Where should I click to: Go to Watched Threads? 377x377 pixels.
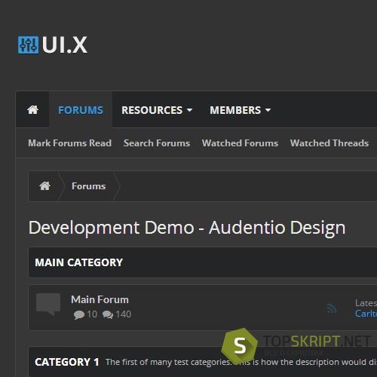pyautogui.click(x=329, y=143)
